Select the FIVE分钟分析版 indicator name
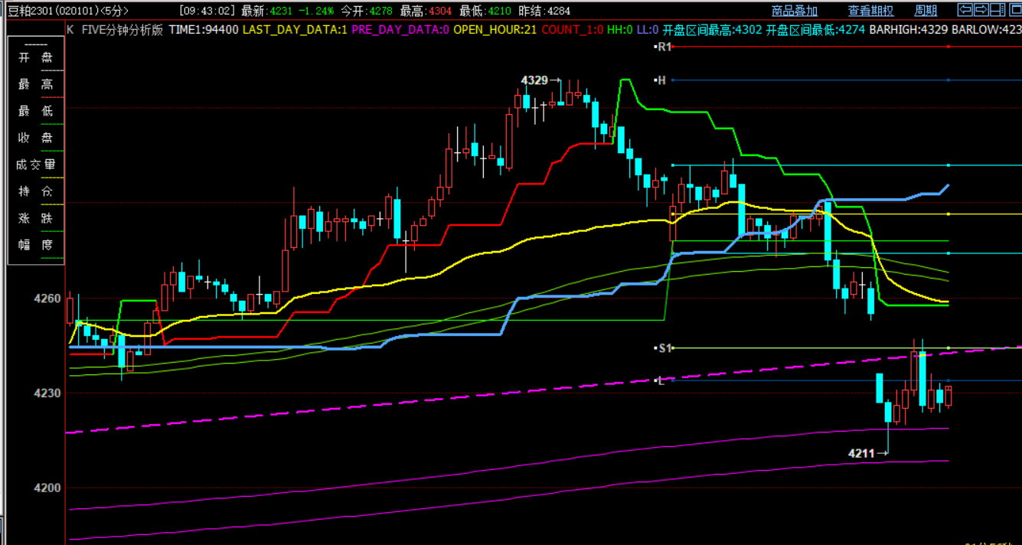This screenshot has width=1022, height=545. click(x=122, y=29)
